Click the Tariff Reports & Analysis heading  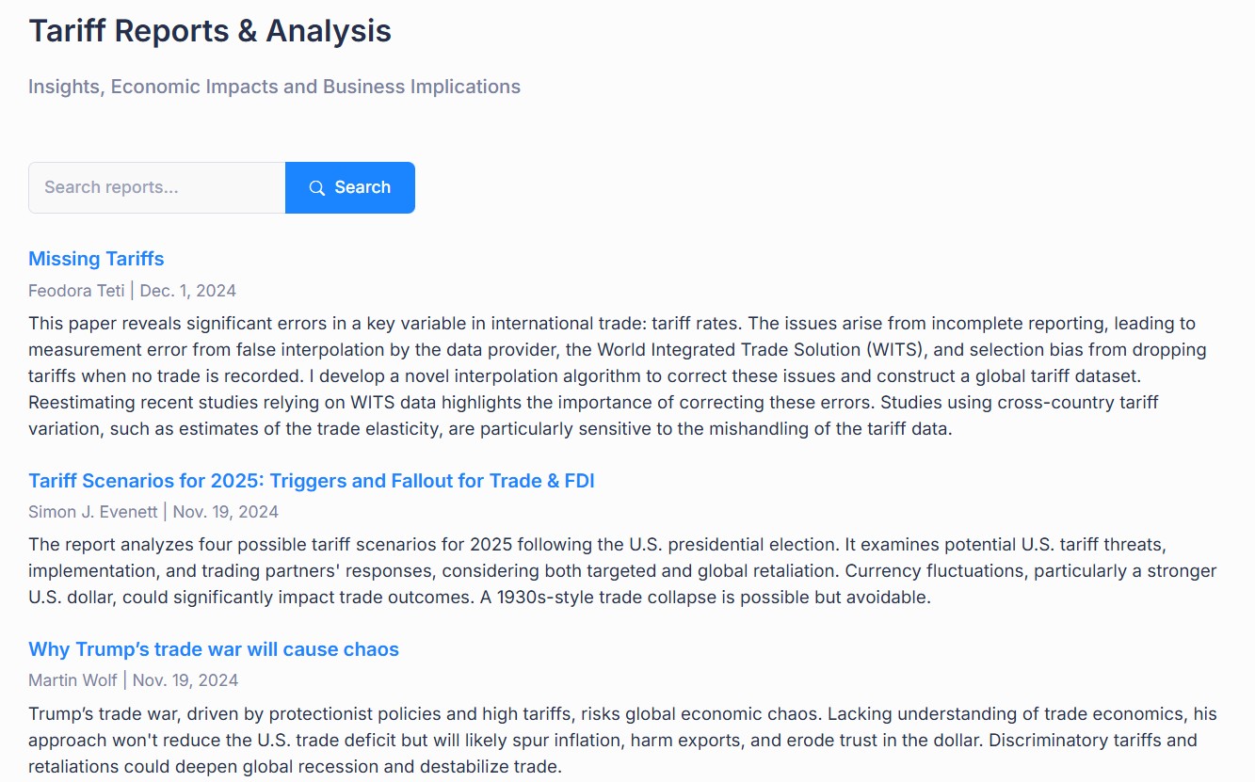pyautogui.click(x=210, y=30)
